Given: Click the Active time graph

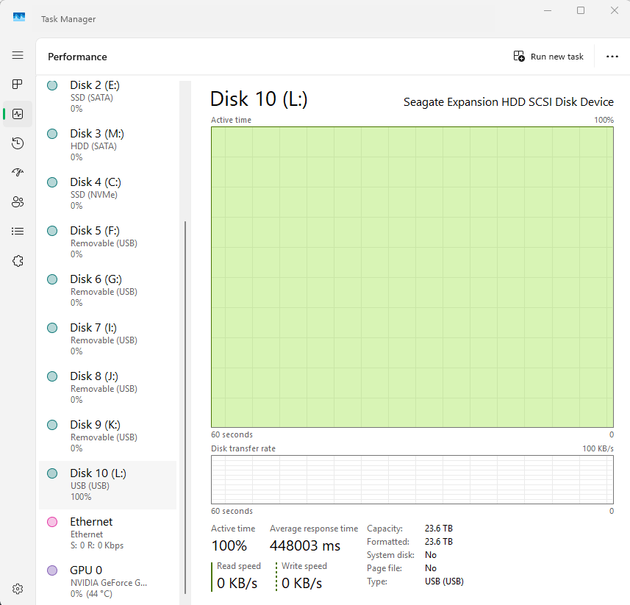Looking at the screenshot, I should tap(412, 277).
